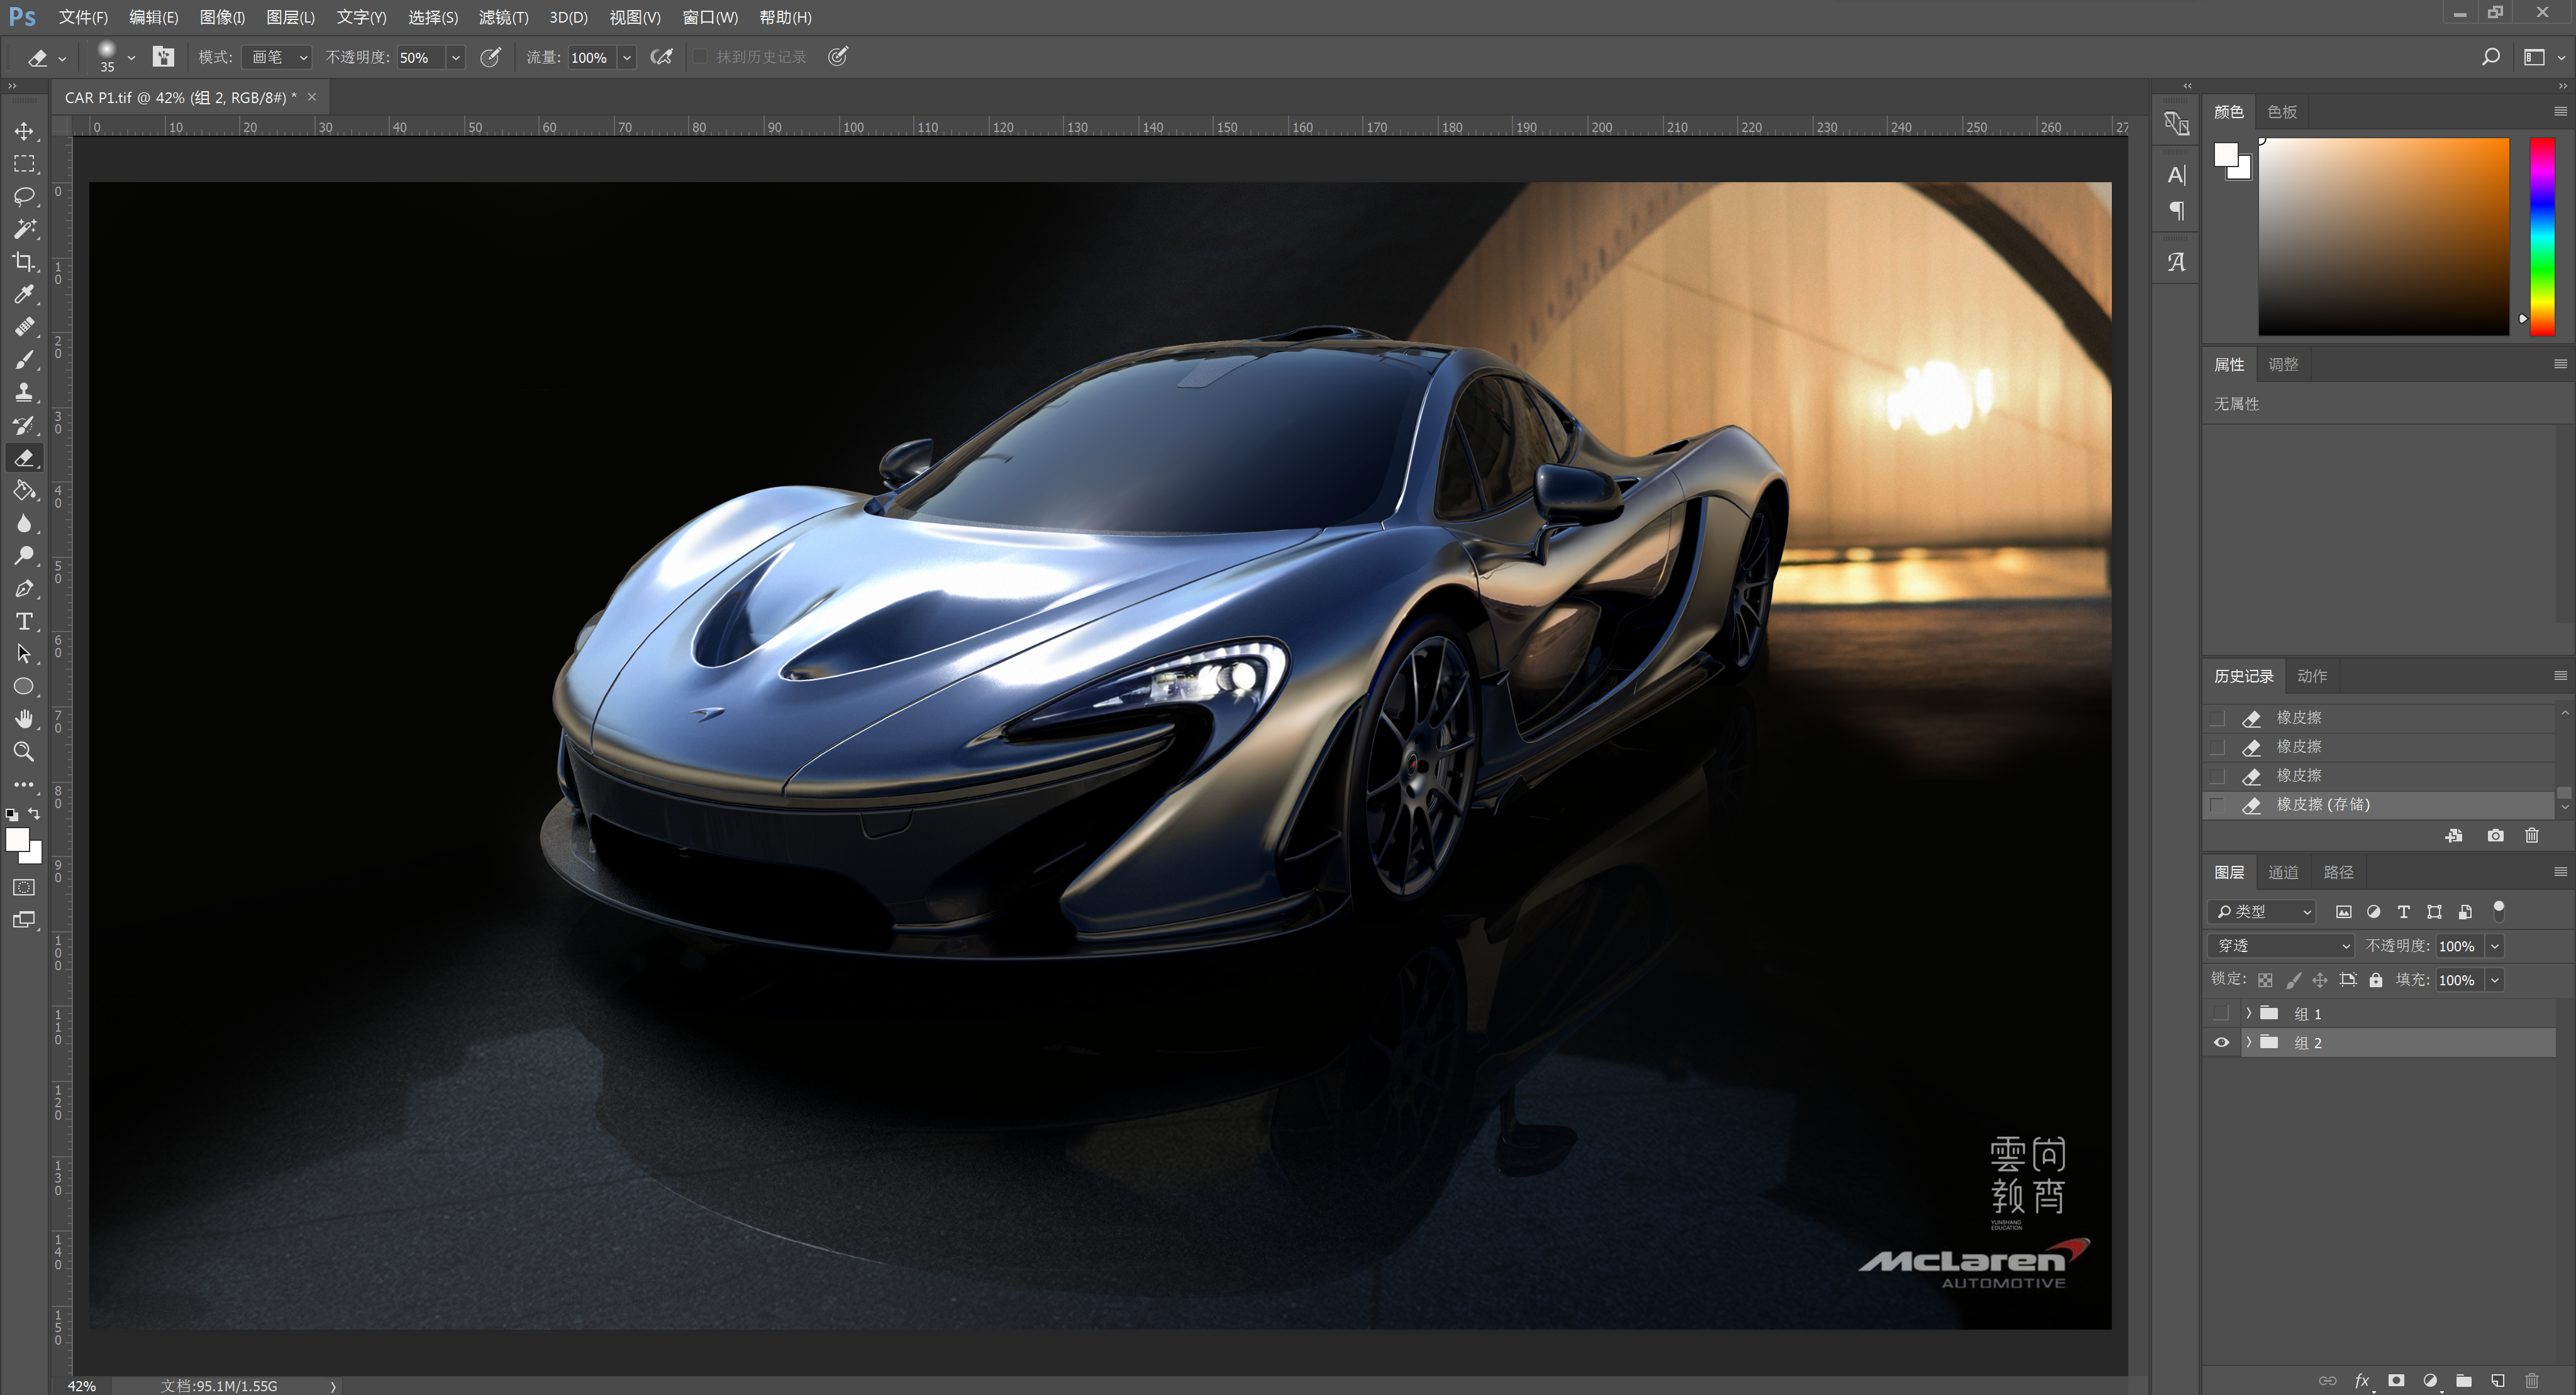Toggle lock transparent pixels in Layers panel
This screenshot has width=2576, height=1395.
point(2266,979)
